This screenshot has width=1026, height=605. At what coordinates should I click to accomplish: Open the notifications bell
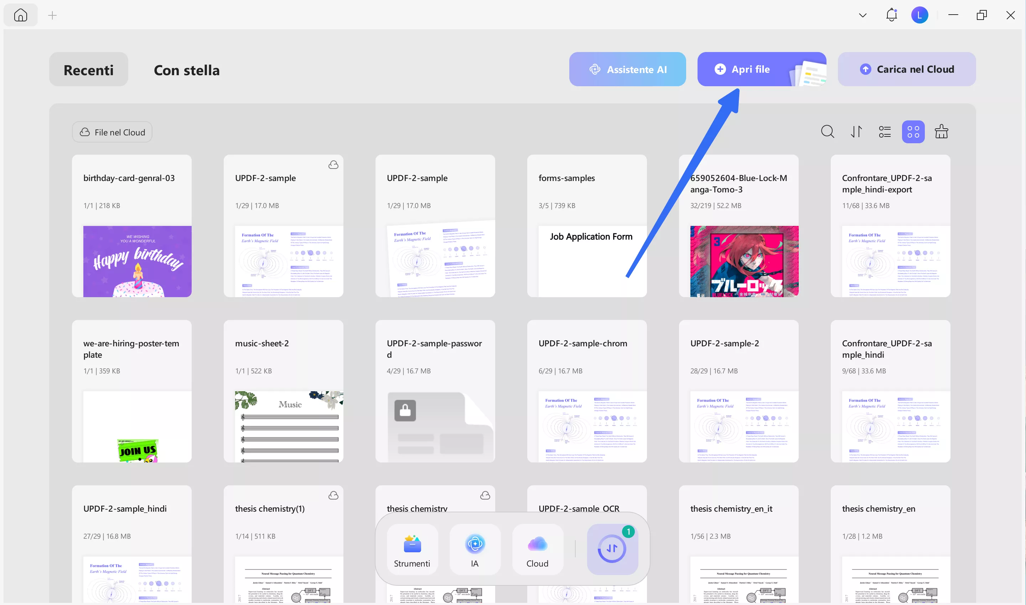point(891,15)
